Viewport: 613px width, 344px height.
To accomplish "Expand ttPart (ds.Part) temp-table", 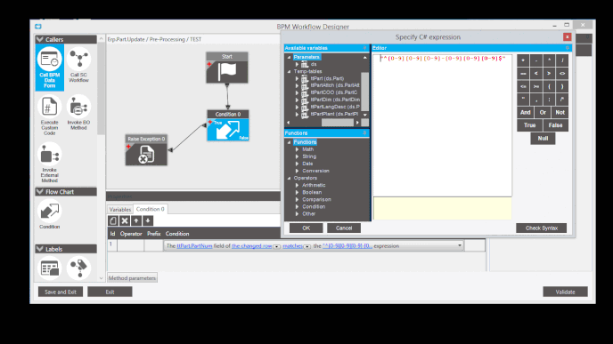I will point(297,79).
